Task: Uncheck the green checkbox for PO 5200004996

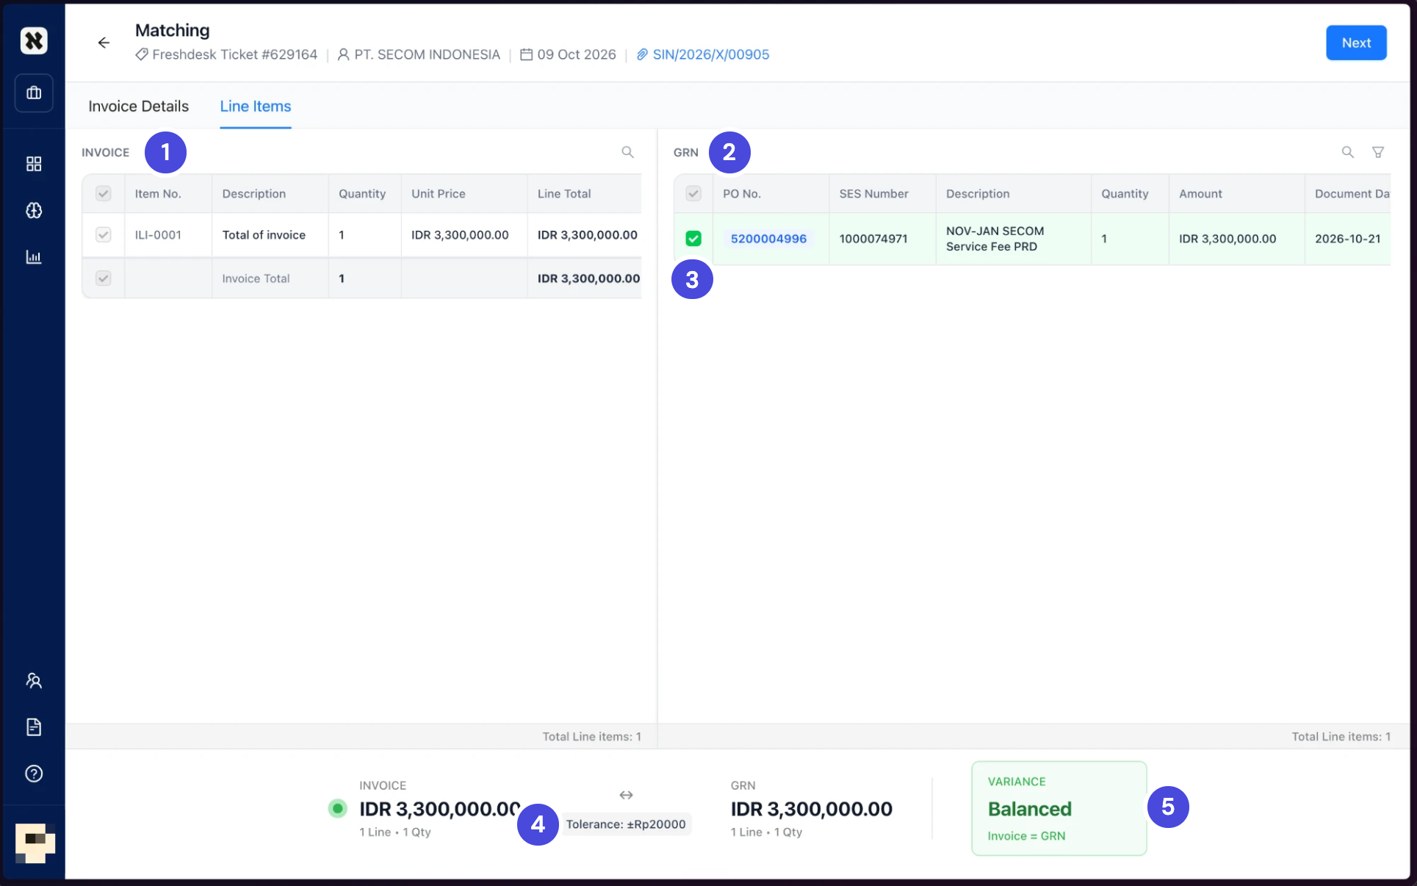Action: (x=693, y=239)
